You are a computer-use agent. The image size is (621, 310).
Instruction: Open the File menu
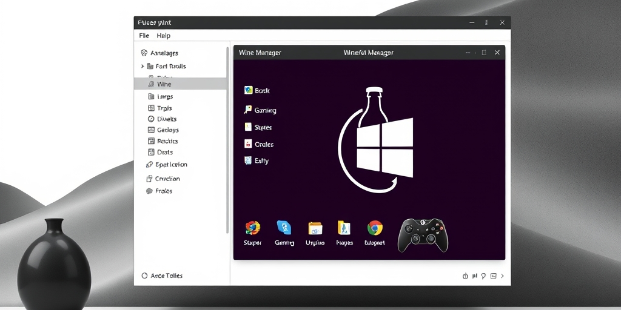coord(144,36)
